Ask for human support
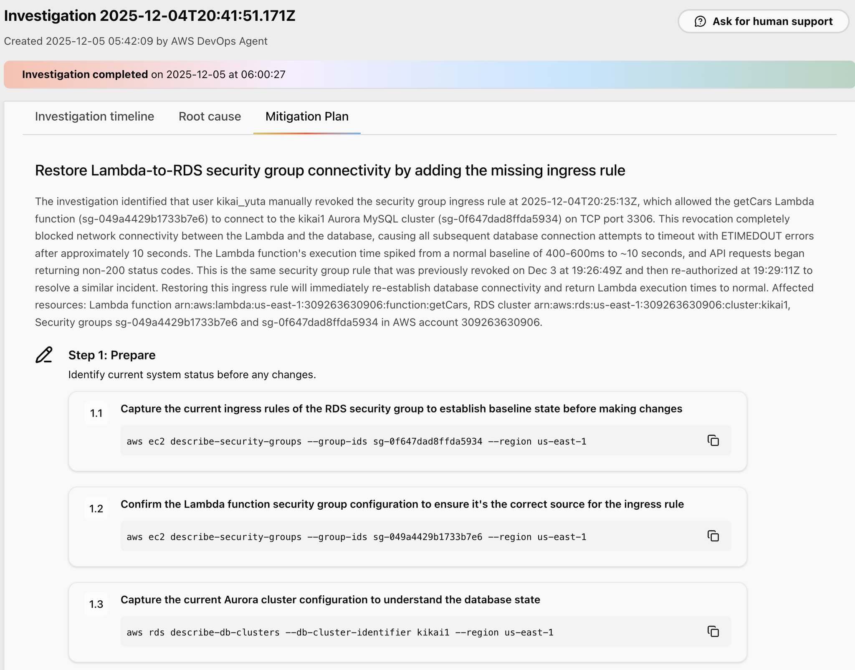The image size is (855, 670). [x=763, y=21]
